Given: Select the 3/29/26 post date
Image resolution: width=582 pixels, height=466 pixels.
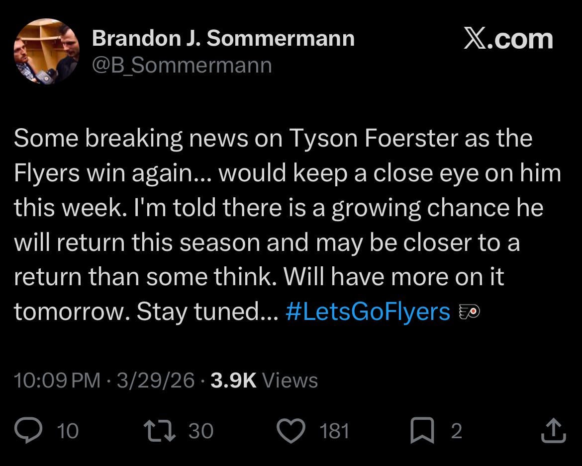Looking at the screenshot, I should click(x=155, y=381).
